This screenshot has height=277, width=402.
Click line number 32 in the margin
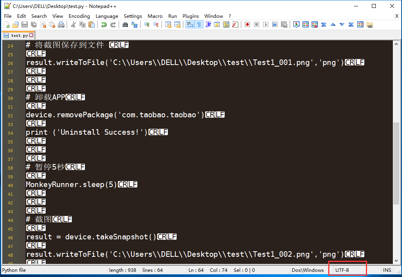click(10, 115)
